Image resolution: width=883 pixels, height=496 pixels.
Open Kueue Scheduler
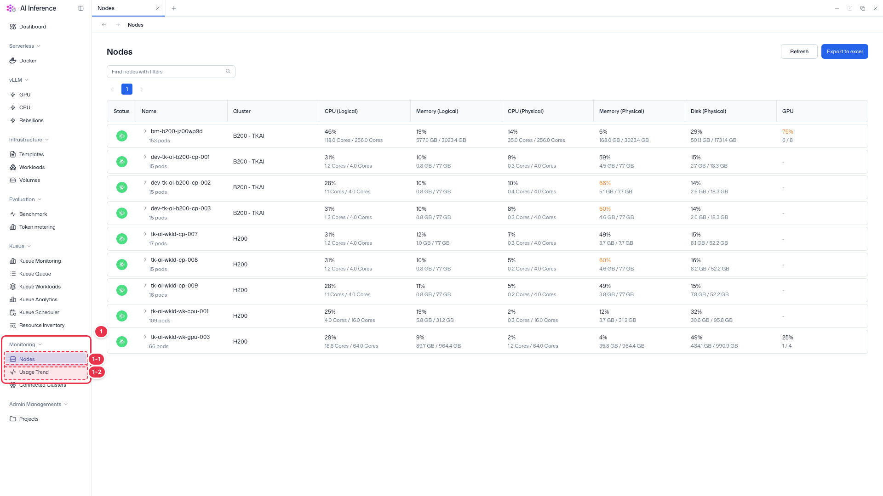[39, 312]
